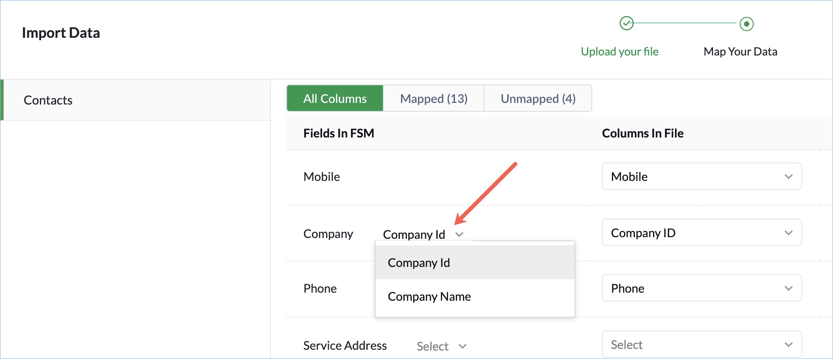Switch to the Mapped (13) tab
Image resolution: width=833 pixels, height=359 pixels.
pos(434,98)
